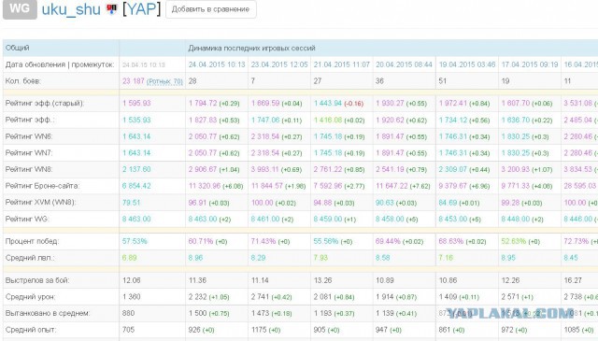Screen dimensions: 598x341
Task: Click the WN8 value 3 993.11
Action: pos(265,169)
